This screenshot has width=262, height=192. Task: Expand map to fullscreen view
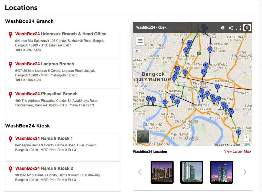[x=238, y=28]
